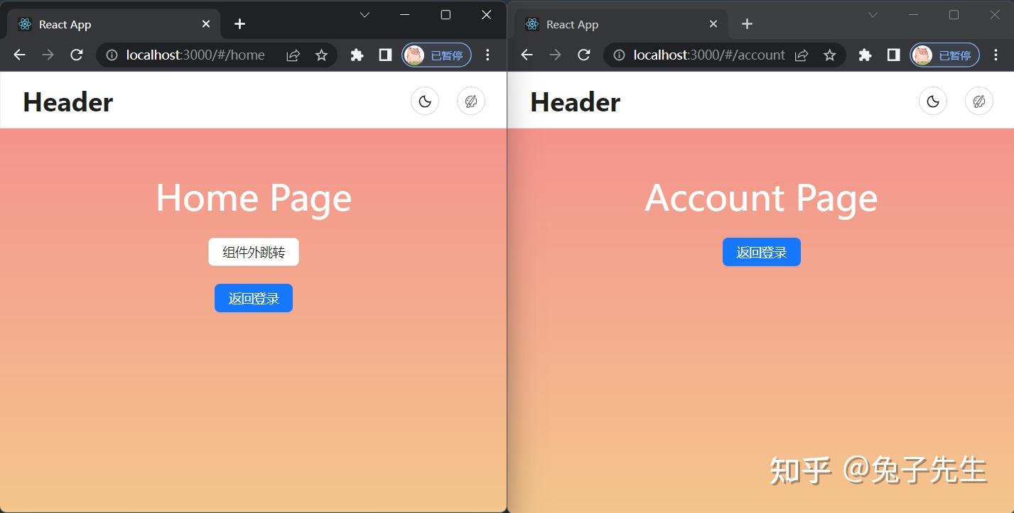Reload the localhost account page
Viewport: 1014px width, 513px height.
click(x=584, y=55)
